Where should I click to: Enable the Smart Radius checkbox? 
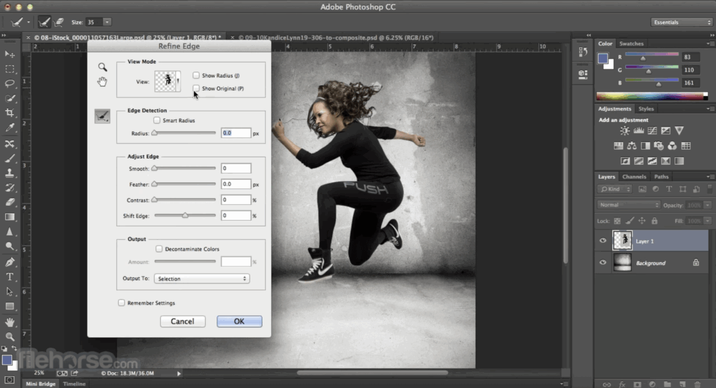click(157, 121)
